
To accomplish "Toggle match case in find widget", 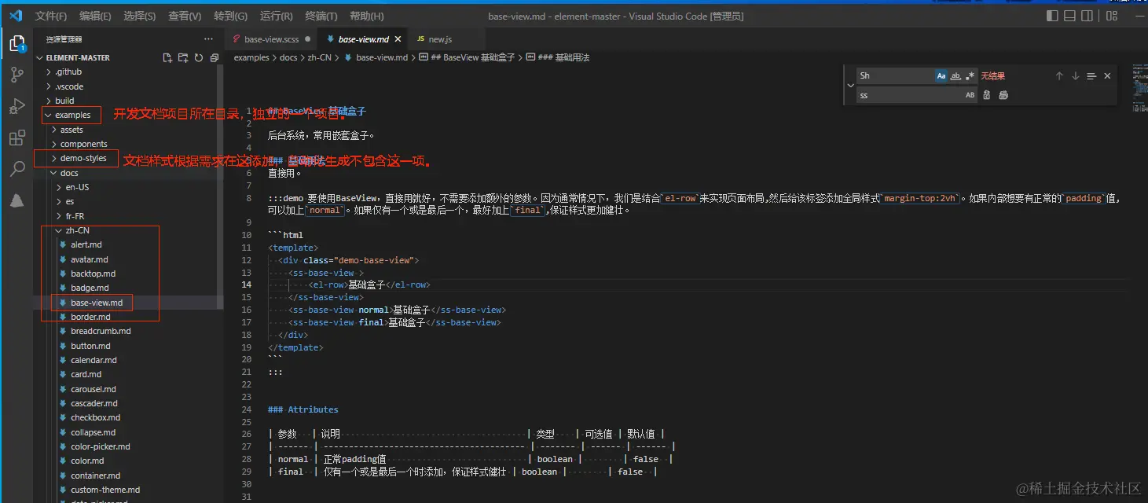I will (x=941, y=76).
